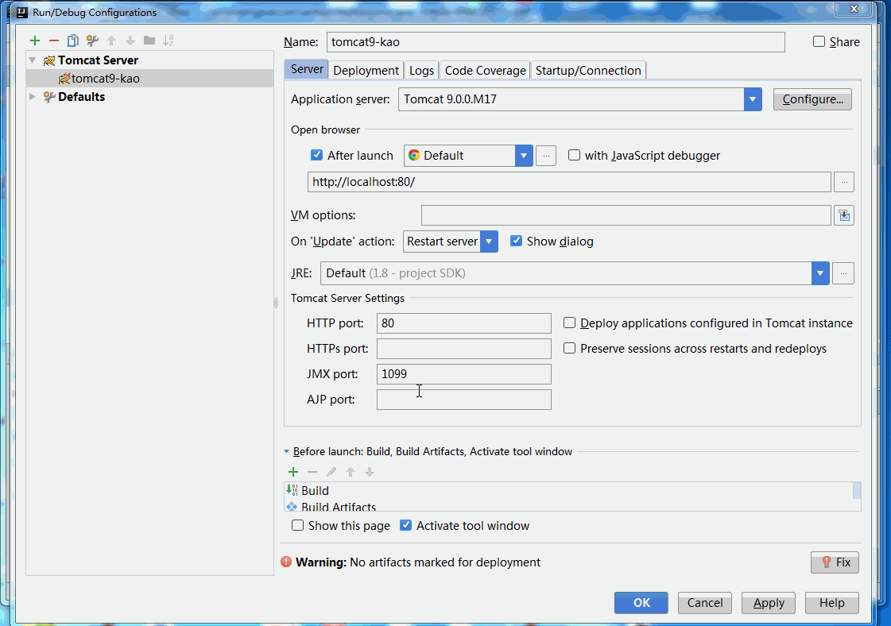Open Startup/Connection tab
Screen dimensions: 891x626
point(588,71)
